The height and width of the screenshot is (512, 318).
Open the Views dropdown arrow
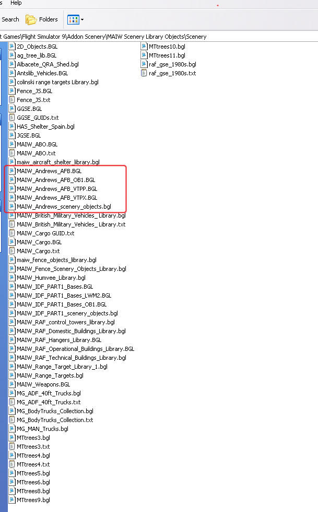pyautogui.click(x=82, y=20)
